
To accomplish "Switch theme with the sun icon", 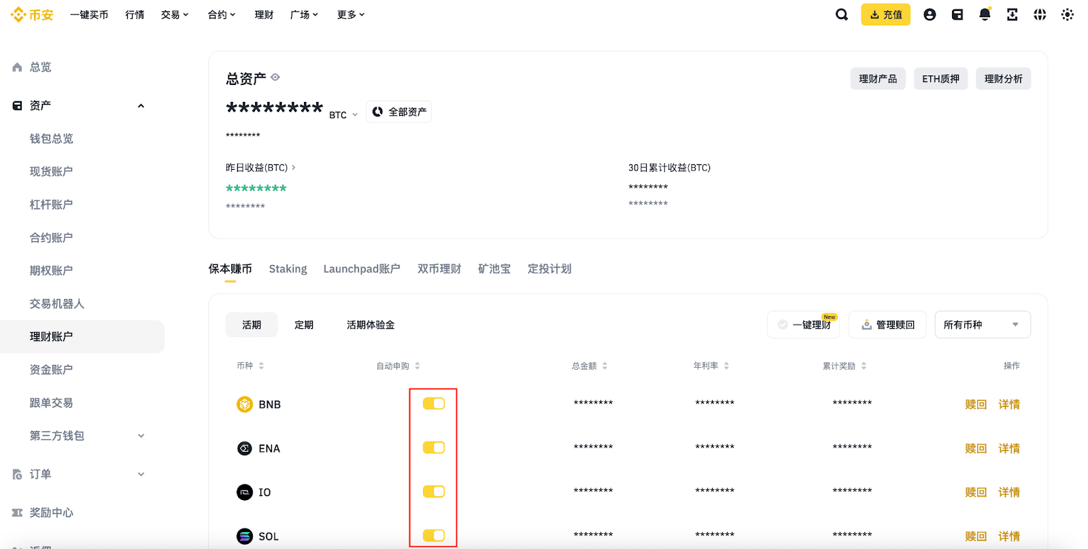I will pos(1068,14).
